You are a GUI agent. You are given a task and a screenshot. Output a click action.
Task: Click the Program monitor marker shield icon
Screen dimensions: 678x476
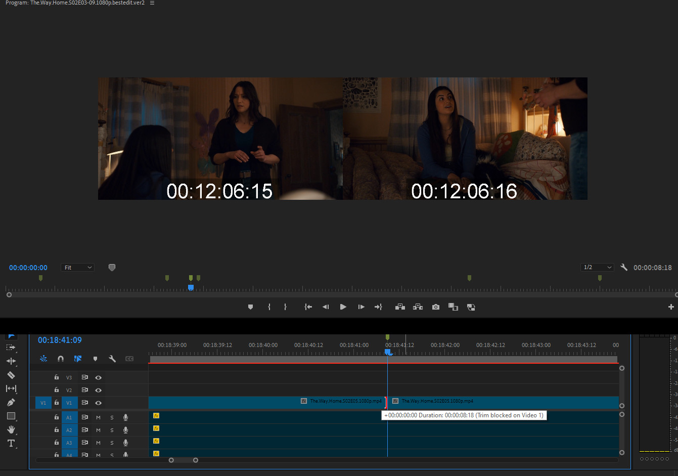click(x=112, y=267)
